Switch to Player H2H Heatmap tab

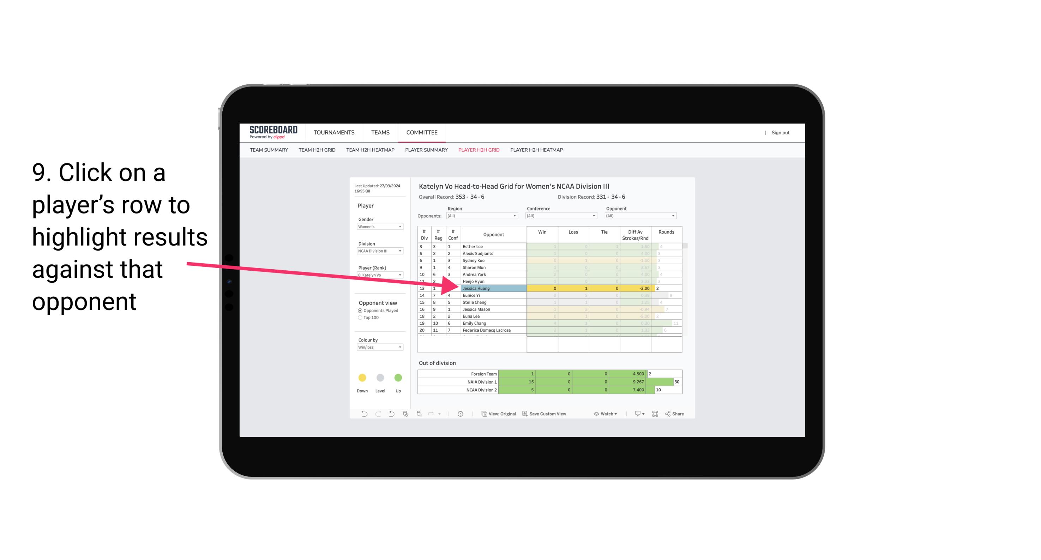click(x=537, y=151)
